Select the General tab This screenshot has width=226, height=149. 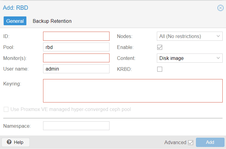pyautogui.click(x=15, y=21)
